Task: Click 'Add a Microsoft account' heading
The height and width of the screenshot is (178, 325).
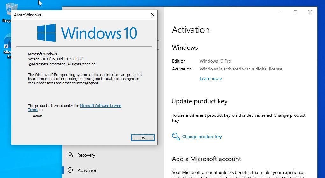Action: pyautogui.click(x=206, y=159)
